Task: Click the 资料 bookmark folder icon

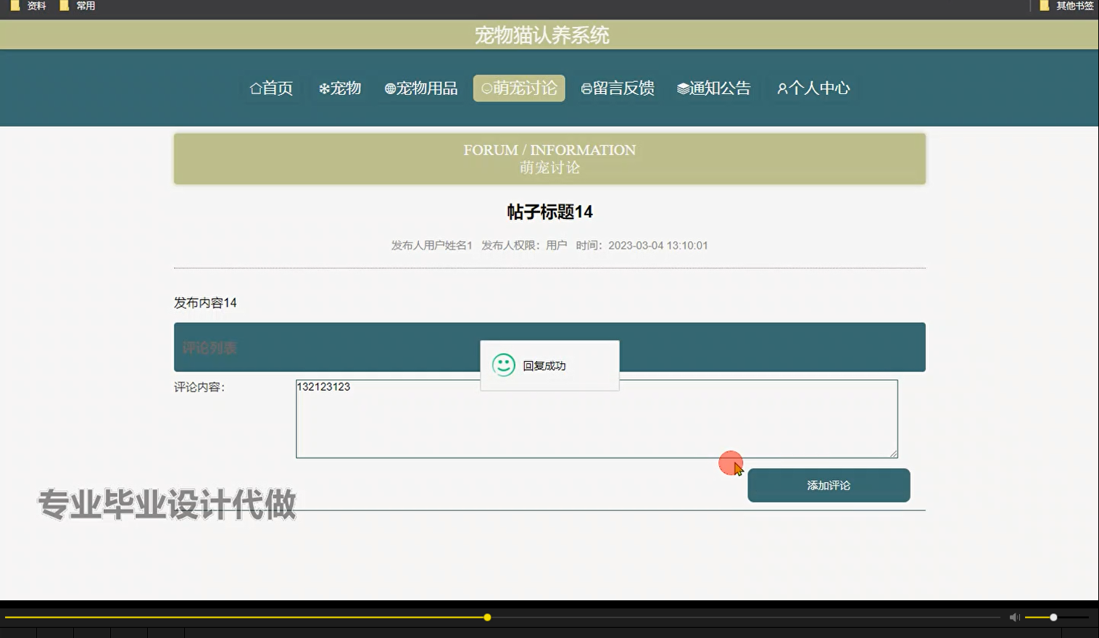Action: pyautogui.click(x=16, y=6)
